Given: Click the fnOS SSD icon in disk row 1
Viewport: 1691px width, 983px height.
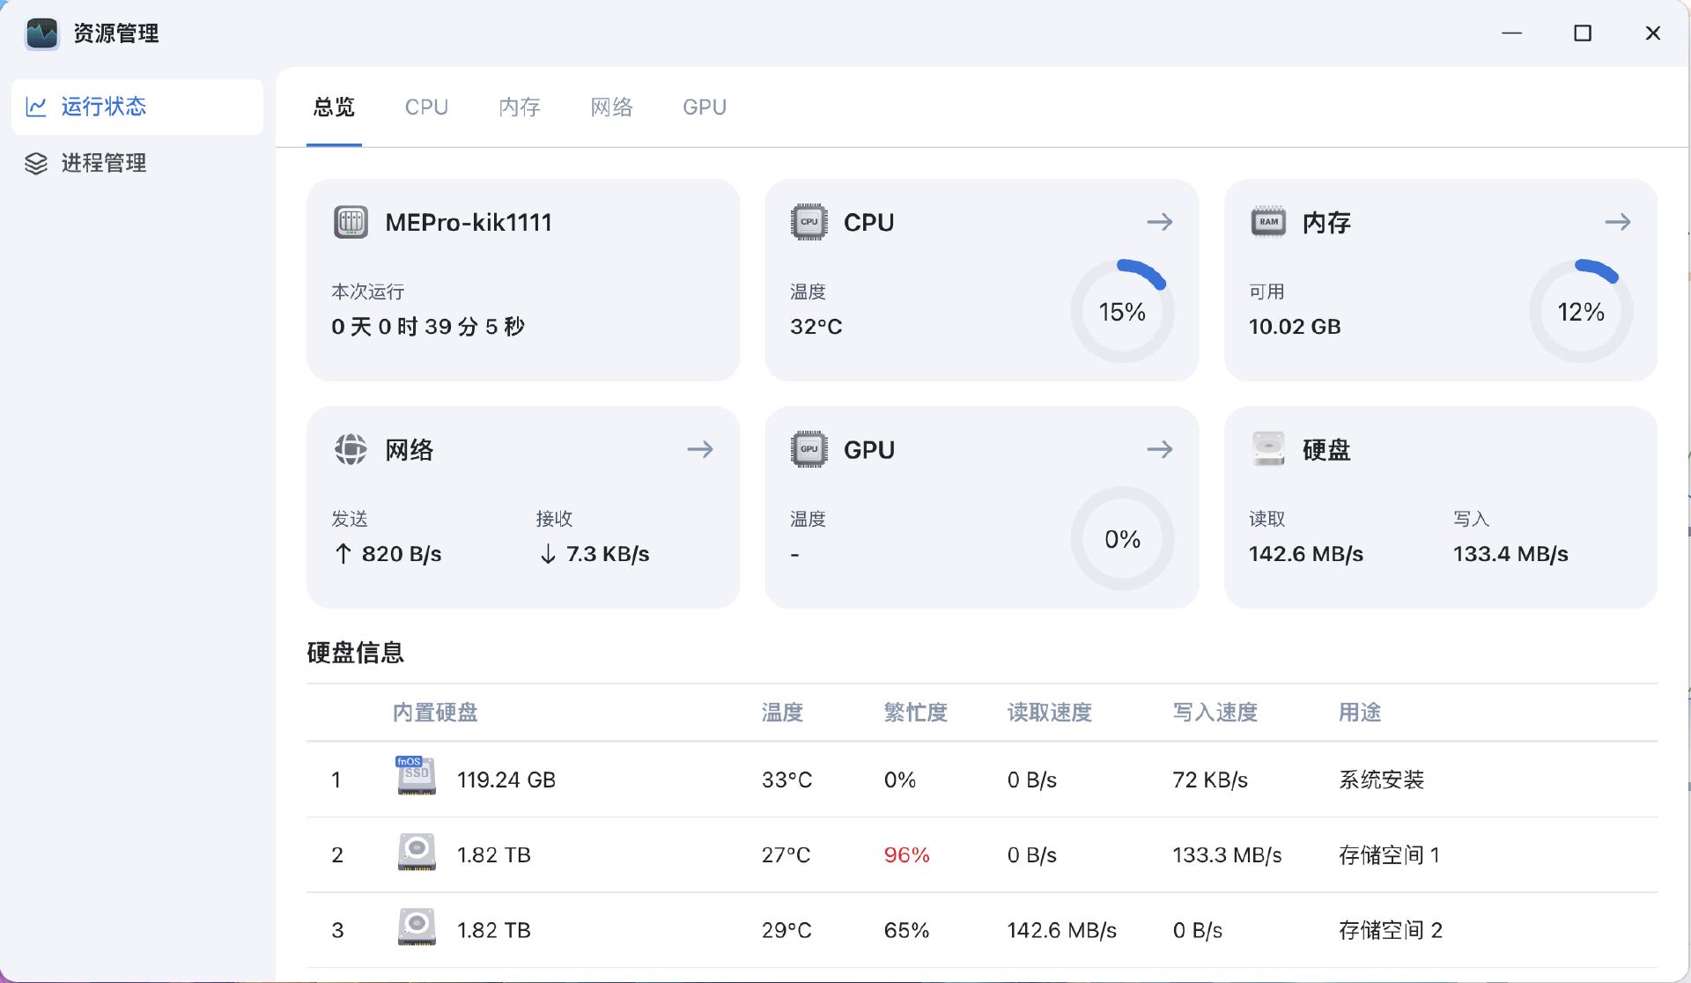Looking at the screenshot, I should 416,776.
